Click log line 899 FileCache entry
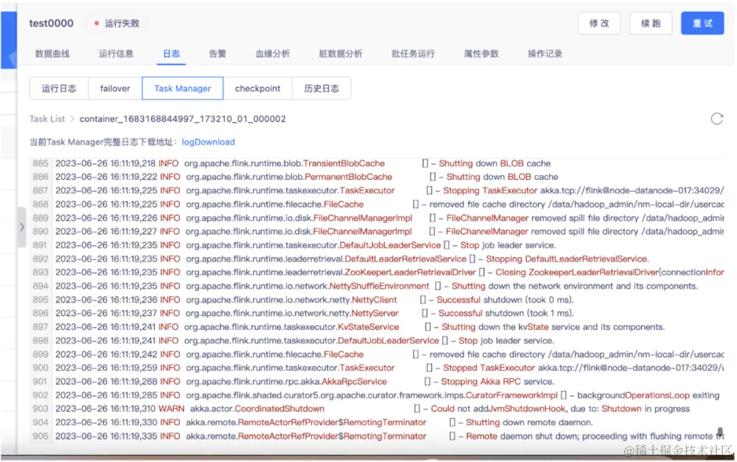 point(376,354)
